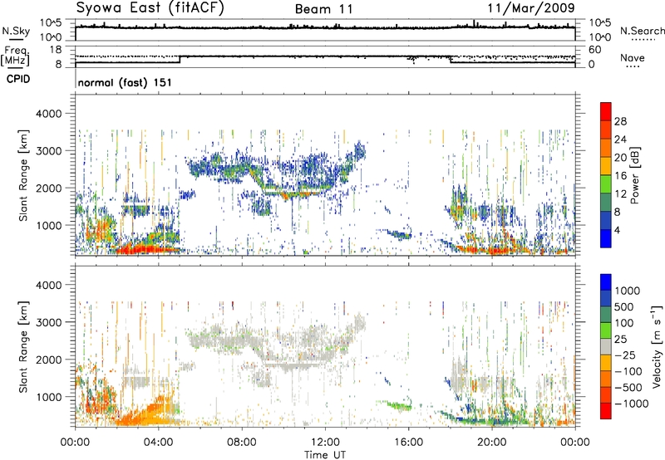Click the bottom red segment of Velocity color bar
This screenshot has height=460, width=665.
(x=606, y=411)
